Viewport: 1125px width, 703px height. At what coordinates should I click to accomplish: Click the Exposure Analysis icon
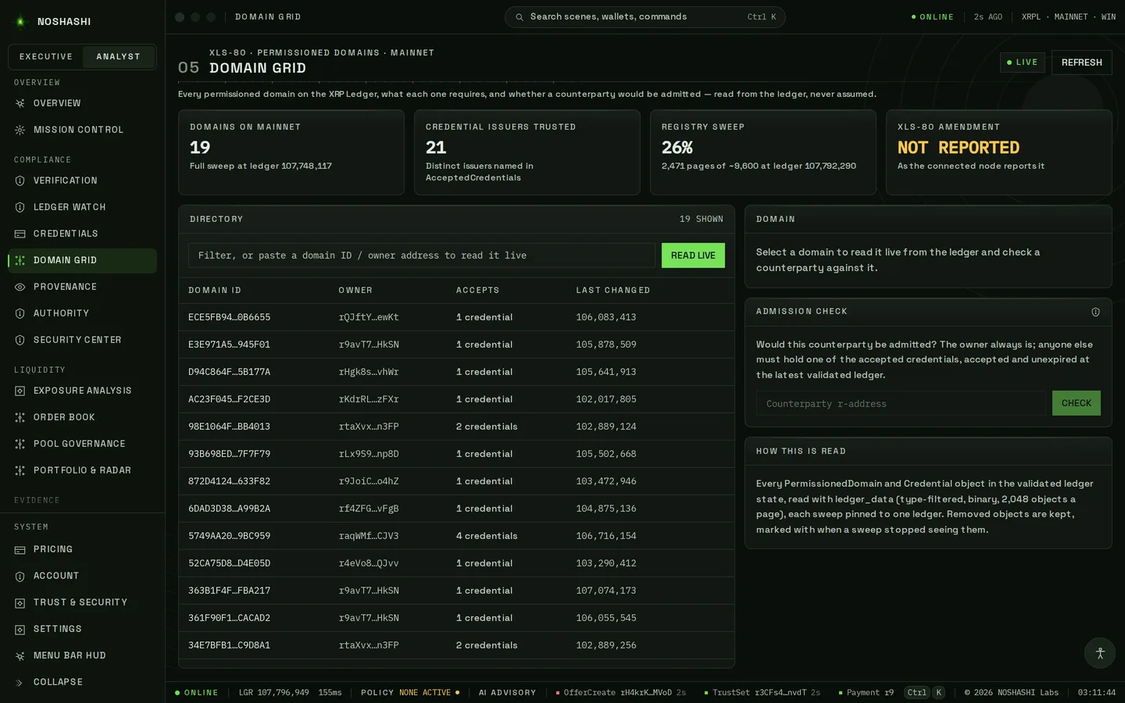[20, 391]
